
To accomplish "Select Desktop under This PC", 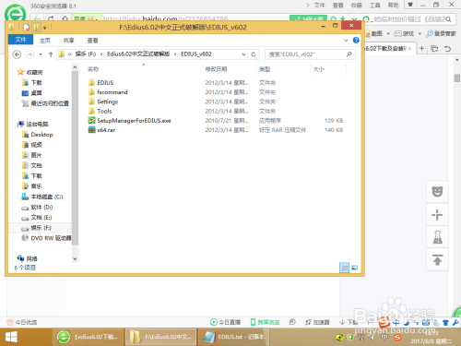I will click(x=38, y=135).
